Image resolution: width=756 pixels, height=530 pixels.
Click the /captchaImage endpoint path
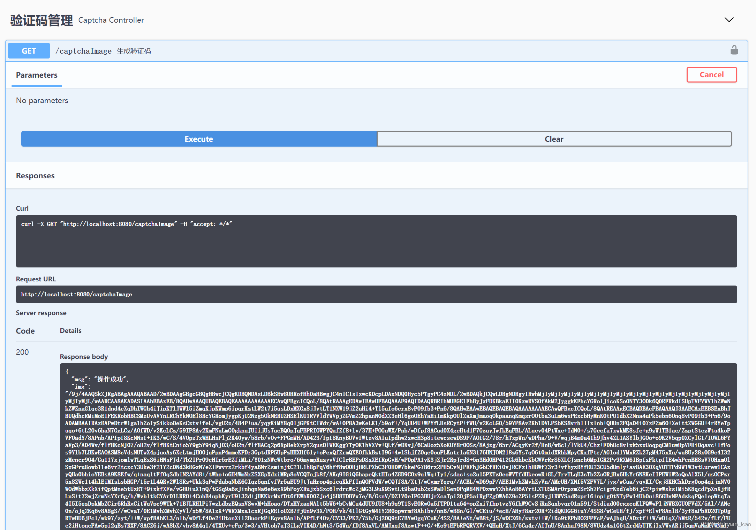(x=84, y=51)
